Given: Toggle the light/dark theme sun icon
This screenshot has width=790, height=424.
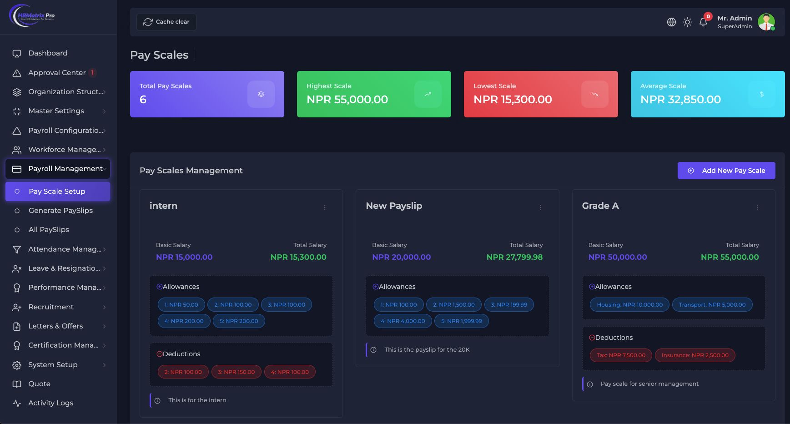Looking at the screenshot, I should pos(687,22).
